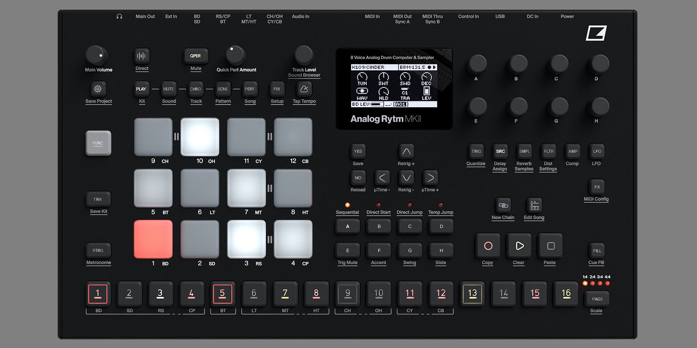Click the Retrig + up arrow
This screenshot has width=697, height=348.
(x=406, y=151)
